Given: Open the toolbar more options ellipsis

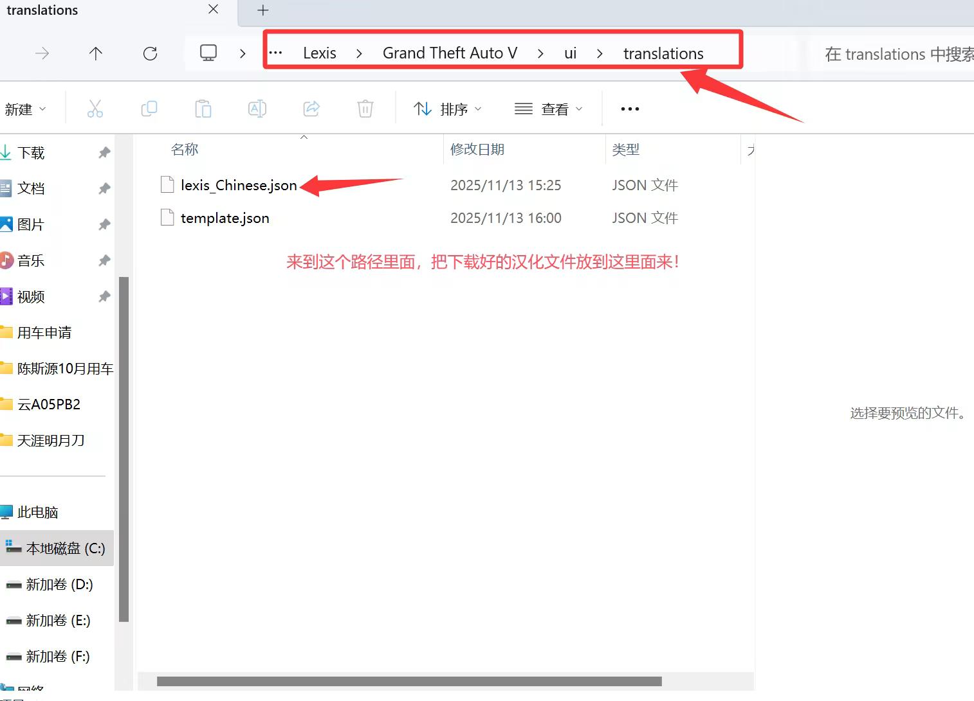Looking at the screenshot, I should click(x=630, y=109).
